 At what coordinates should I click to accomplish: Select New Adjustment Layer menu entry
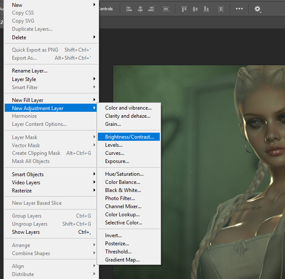coord(51,108)
